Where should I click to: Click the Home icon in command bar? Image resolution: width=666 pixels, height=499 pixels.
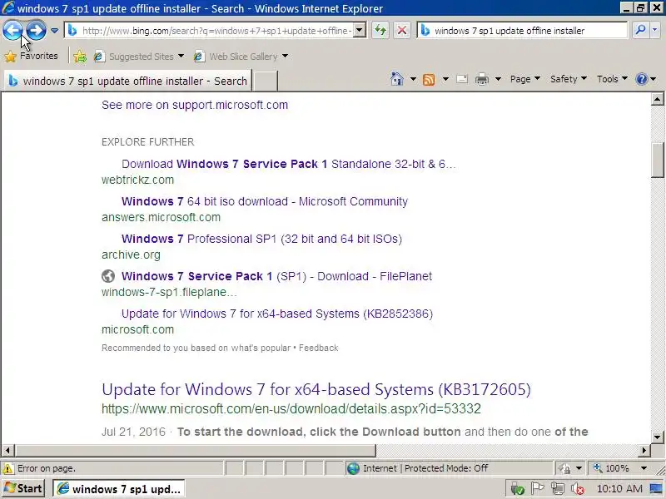click(x=397, y=79)
